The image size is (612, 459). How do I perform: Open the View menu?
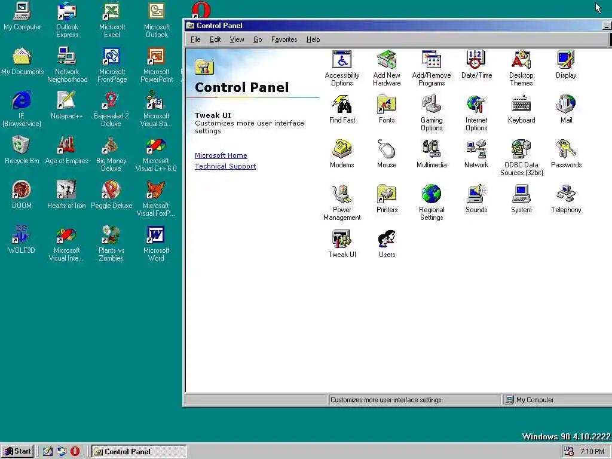(x=237, y=39)
